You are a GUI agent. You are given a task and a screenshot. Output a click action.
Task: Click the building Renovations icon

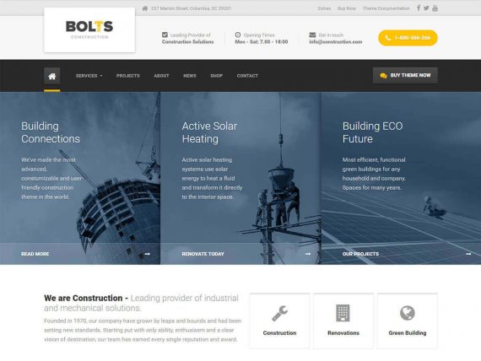tap(343, 313)
